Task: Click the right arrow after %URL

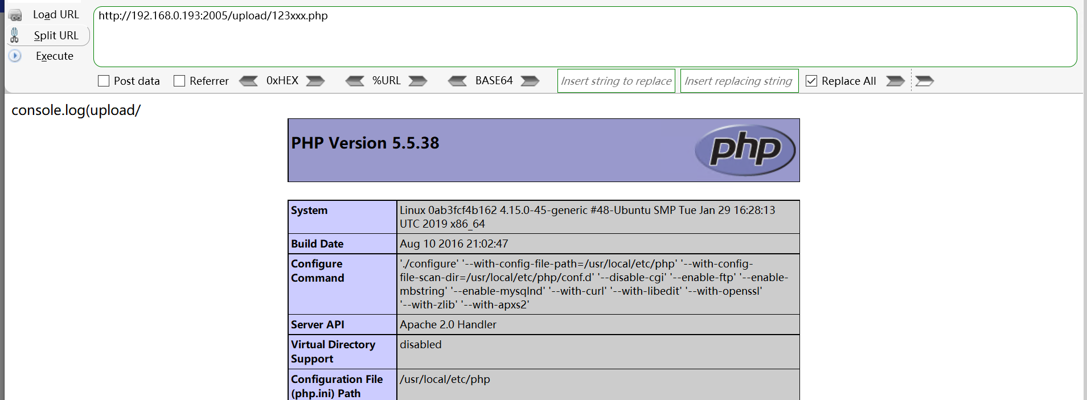Action: [418, 81]
